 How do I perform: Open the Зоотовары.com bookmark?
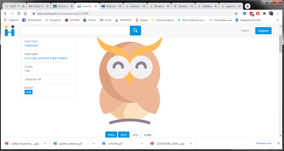click(x=220, y=20)
